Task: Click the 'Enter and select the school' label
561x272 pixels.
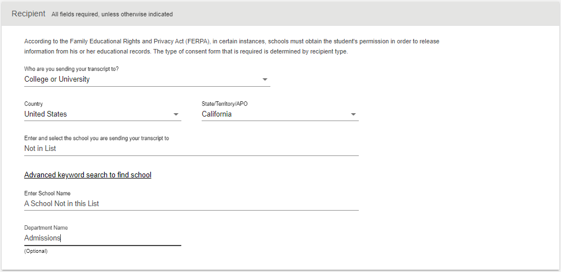Action: pyautogui.click(x=97, y=138)
